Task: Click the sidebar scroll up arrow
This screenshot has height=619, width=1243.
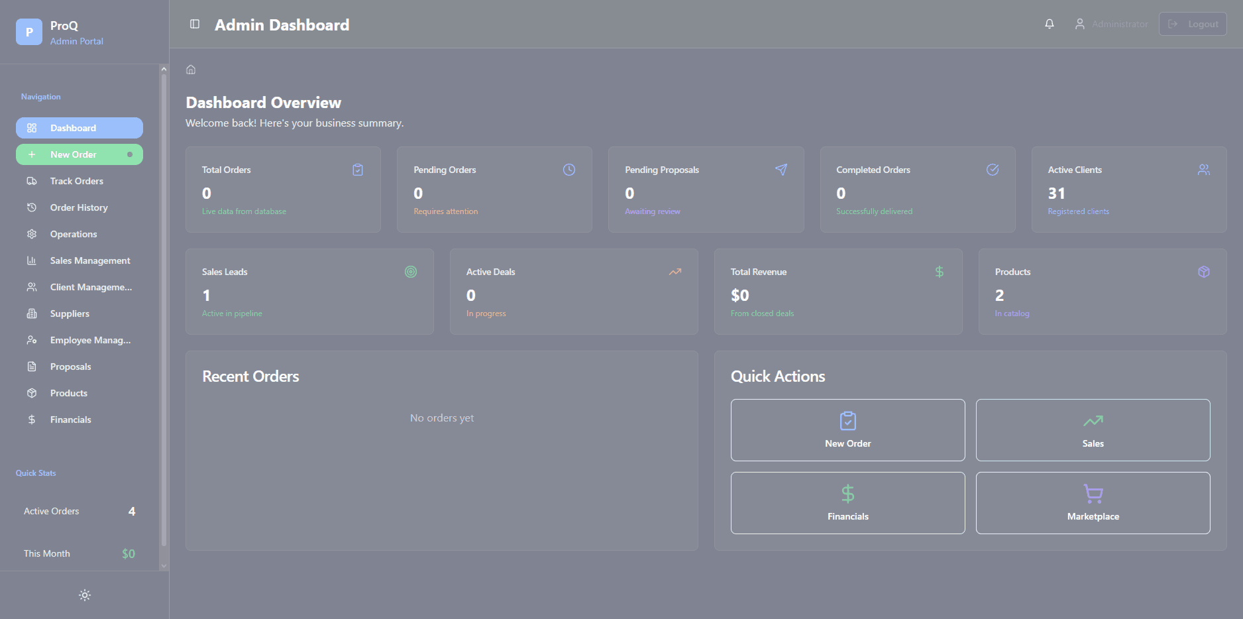Action: coord(164,68)
